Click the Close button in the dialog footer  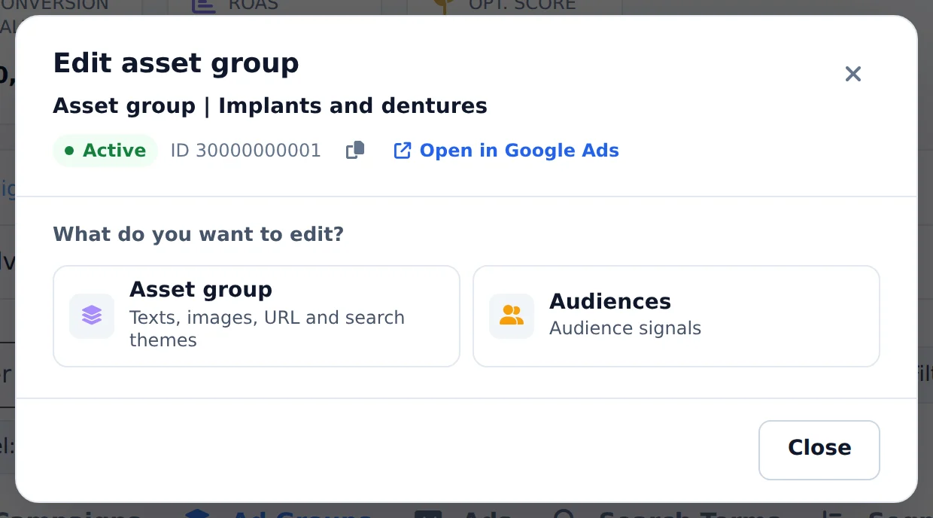(819, 449)
